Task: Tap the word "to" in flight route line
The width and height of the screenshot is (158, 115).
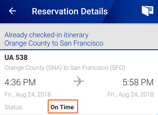Action: pos(66,68)
